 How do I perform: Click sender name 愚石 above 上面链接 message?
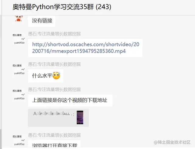(54, 89)
